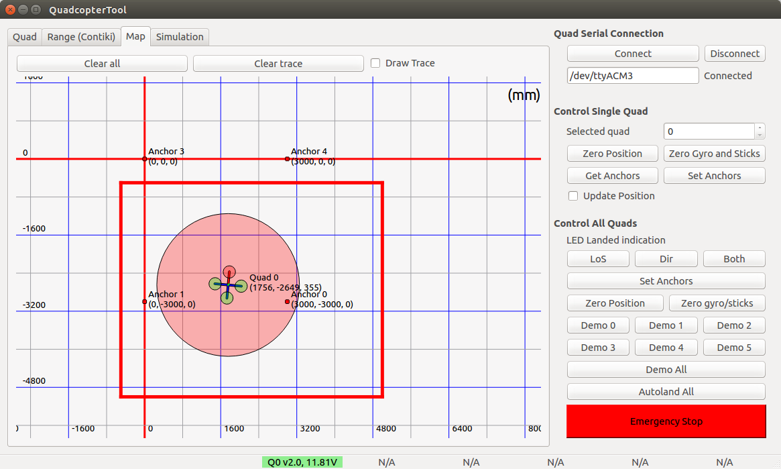Select LoS LED landed indication
Viewport: 781px width, 469px height.
coord(598,259)
